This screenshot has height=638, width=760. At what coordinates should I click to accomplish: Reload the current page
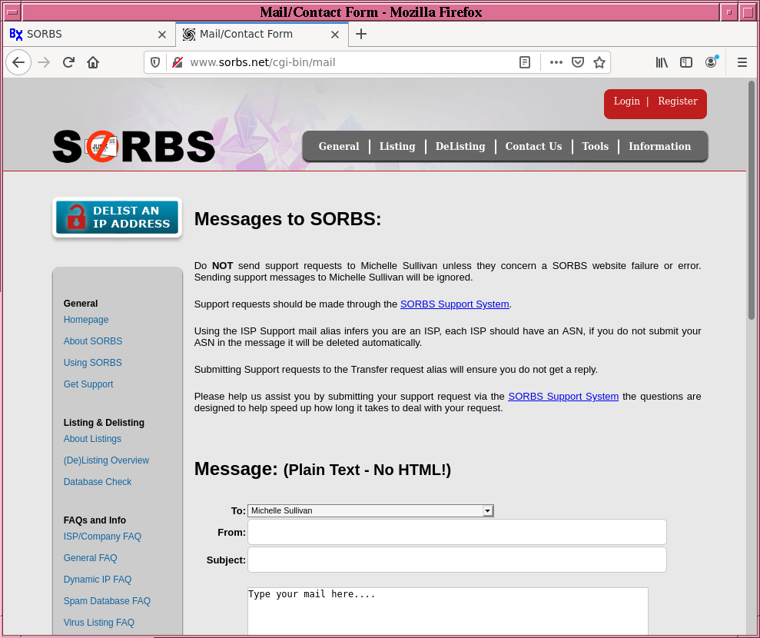(x=68, y=62)
